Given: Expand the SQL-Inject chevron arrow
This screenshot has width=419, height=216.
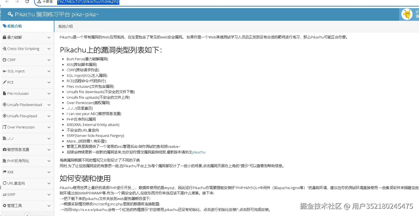Looking at the screenshot, I should (x=49, y=71).
